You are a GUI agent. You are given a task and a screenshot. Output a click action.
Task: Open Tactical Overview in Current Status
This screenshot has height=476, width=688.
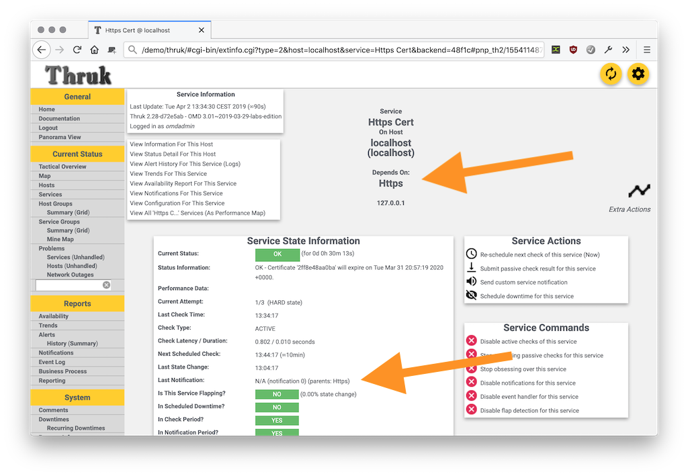[x=62, y=166]
